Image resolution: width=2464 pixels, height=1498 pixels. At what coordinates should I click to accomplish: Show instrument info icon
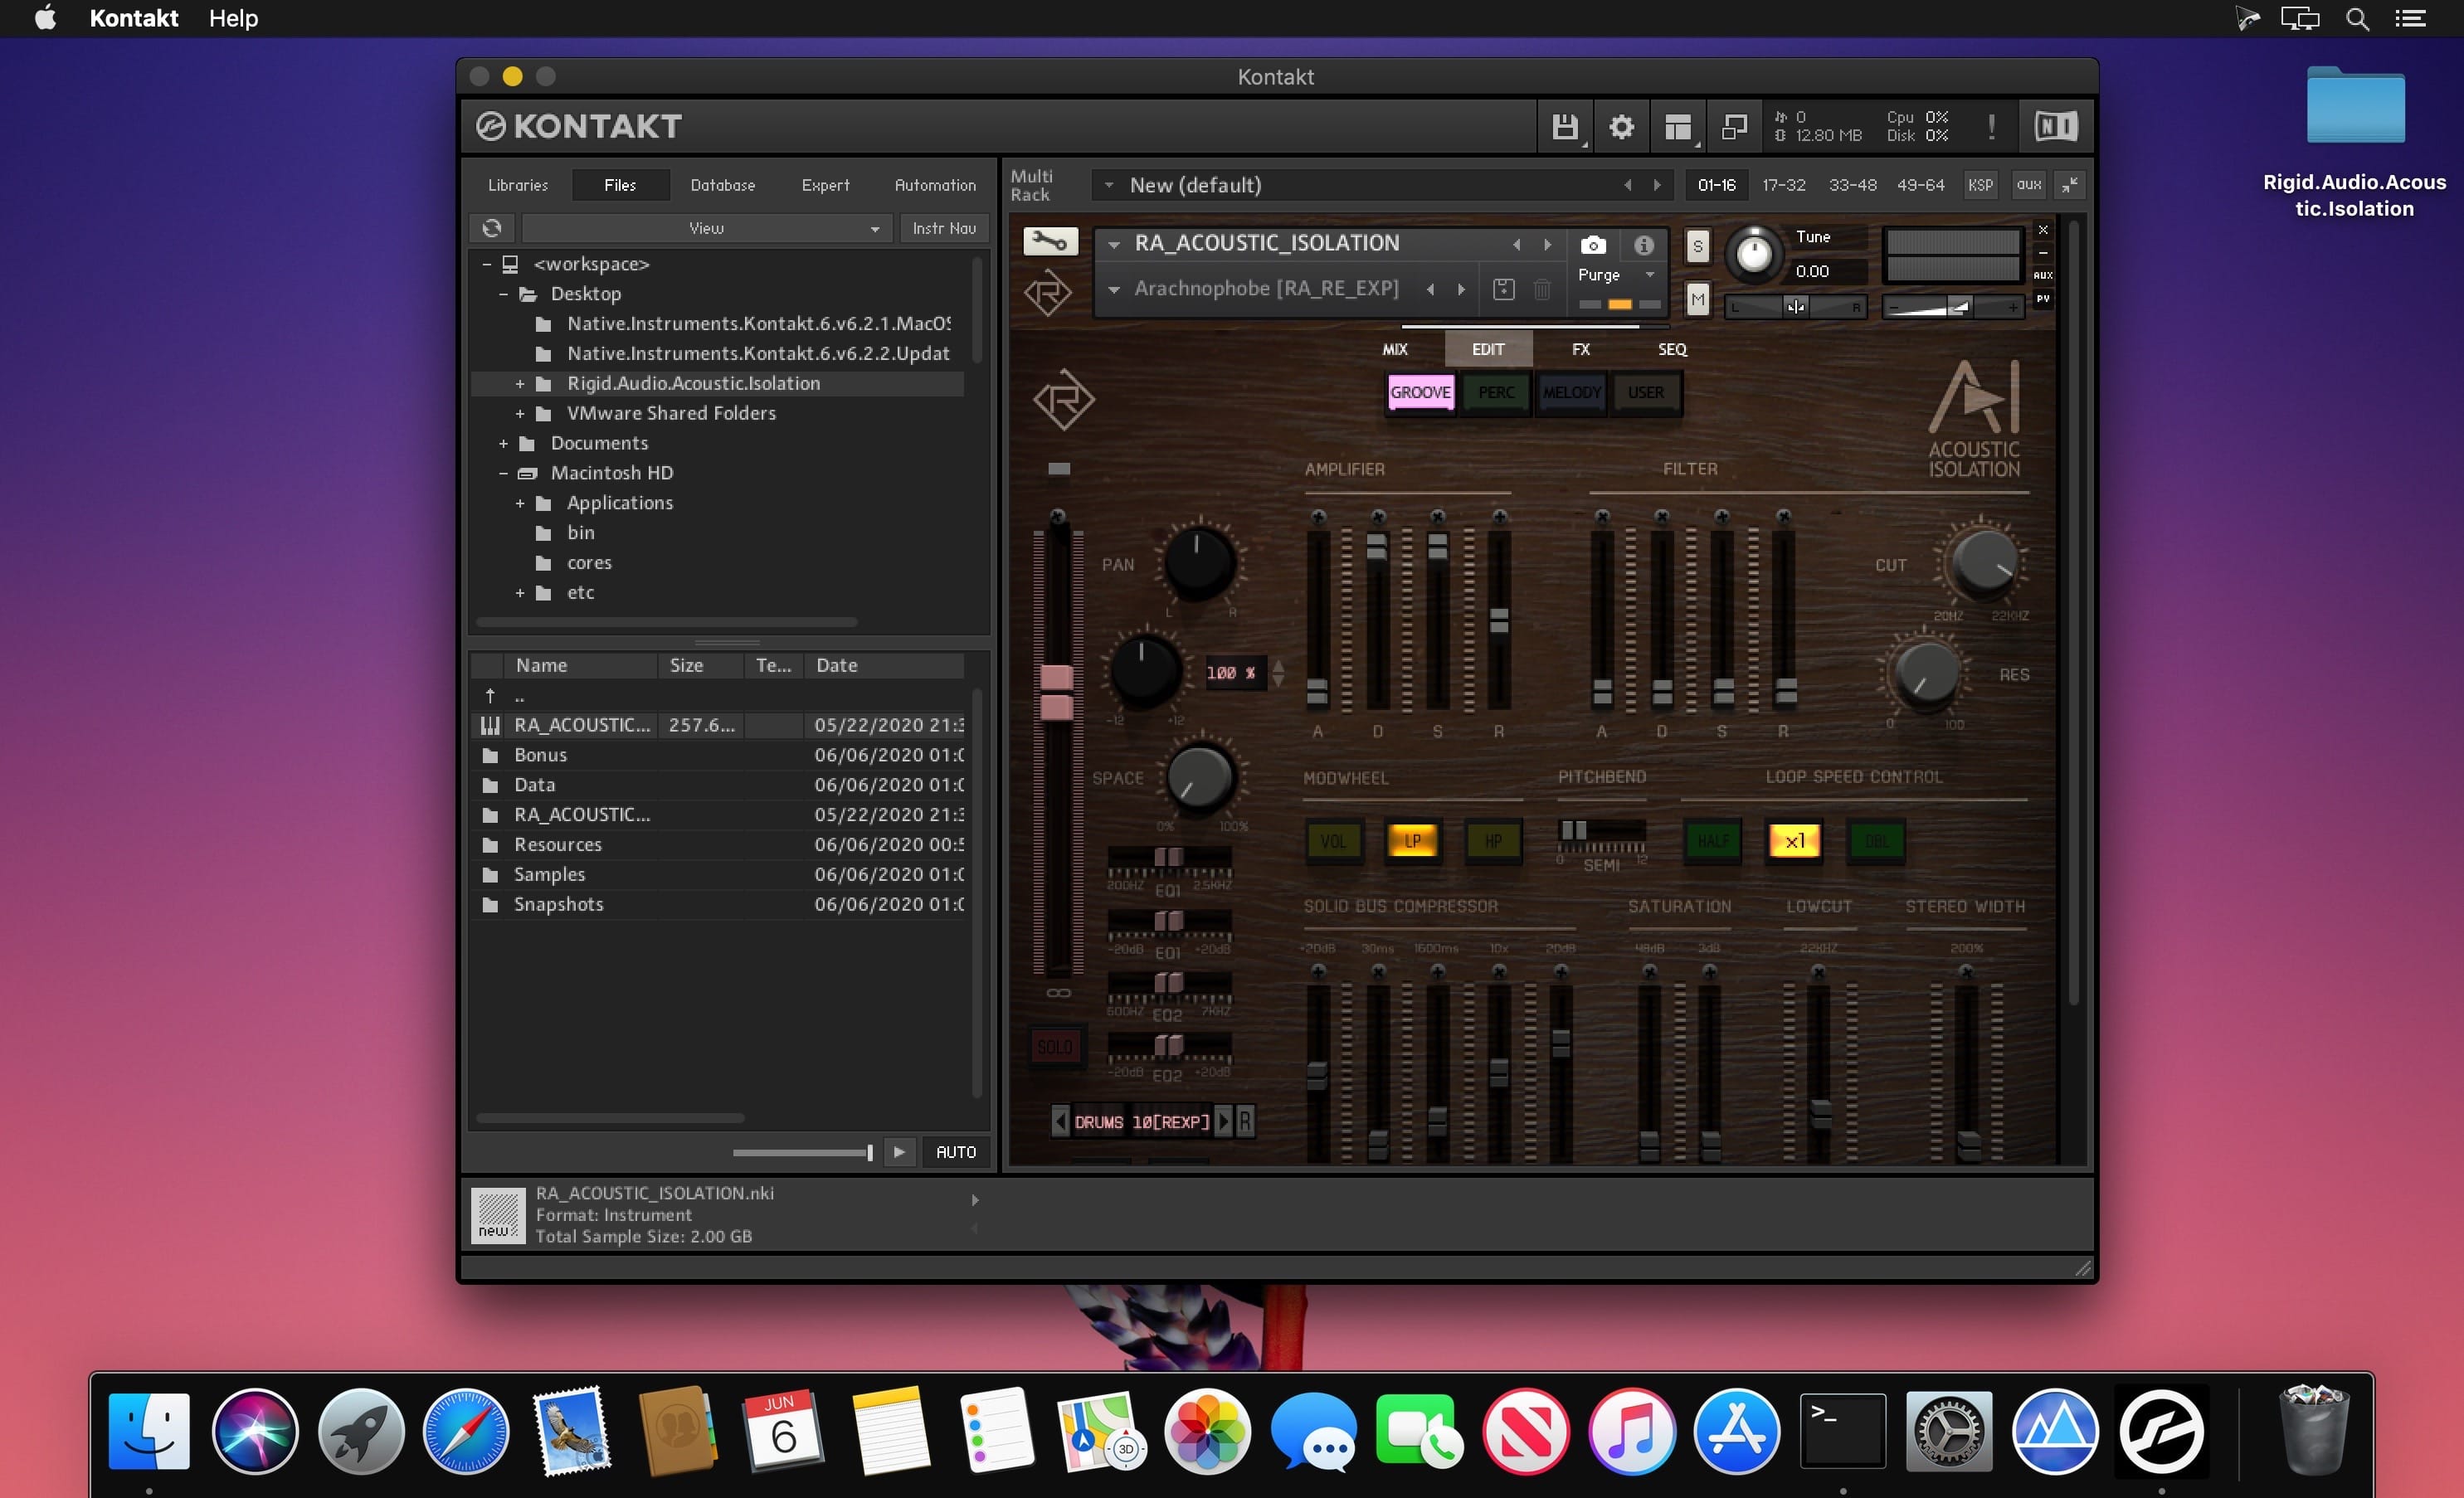(1644, 245)
